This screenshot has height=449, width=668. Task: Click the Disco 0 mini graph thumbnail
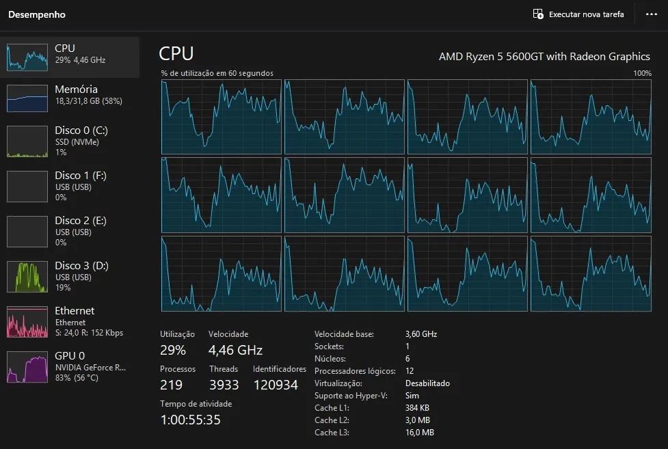[x=27, y=141]
